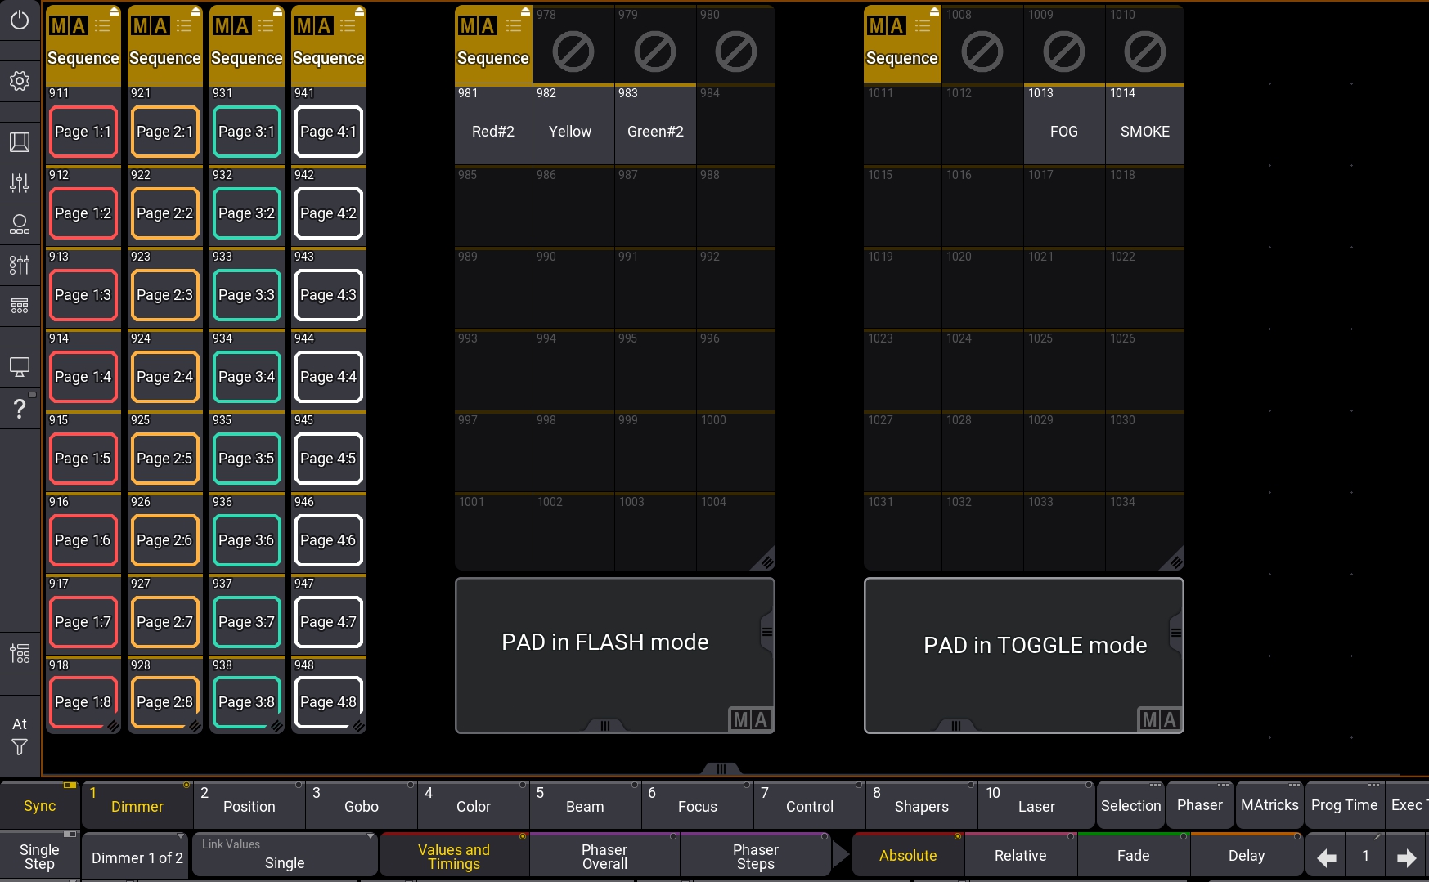
Task: Click the Page 2:5 sequence cell
Action: click(164, 459)
